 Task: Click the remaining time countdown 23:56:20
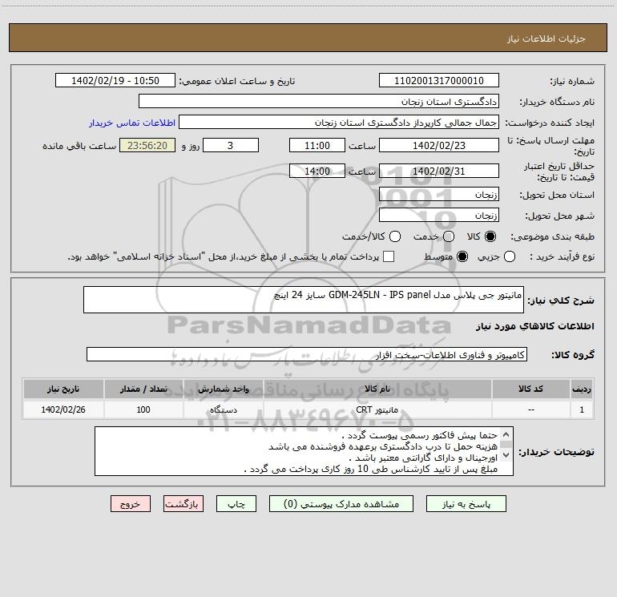click(147, 145)
